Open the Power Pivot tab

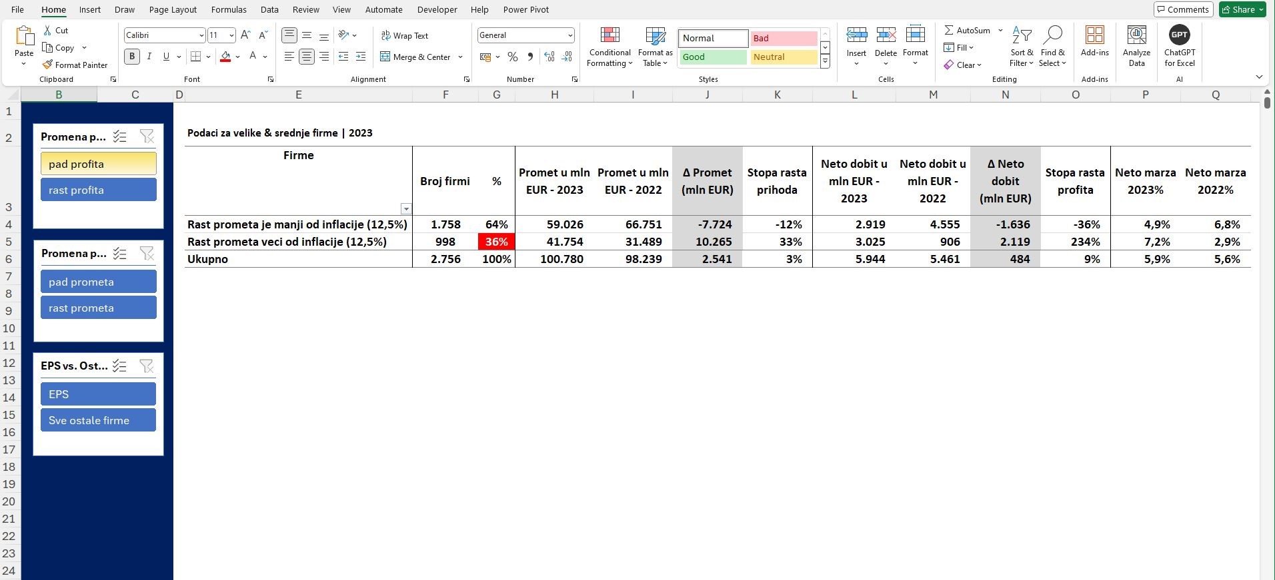(526, 9)
